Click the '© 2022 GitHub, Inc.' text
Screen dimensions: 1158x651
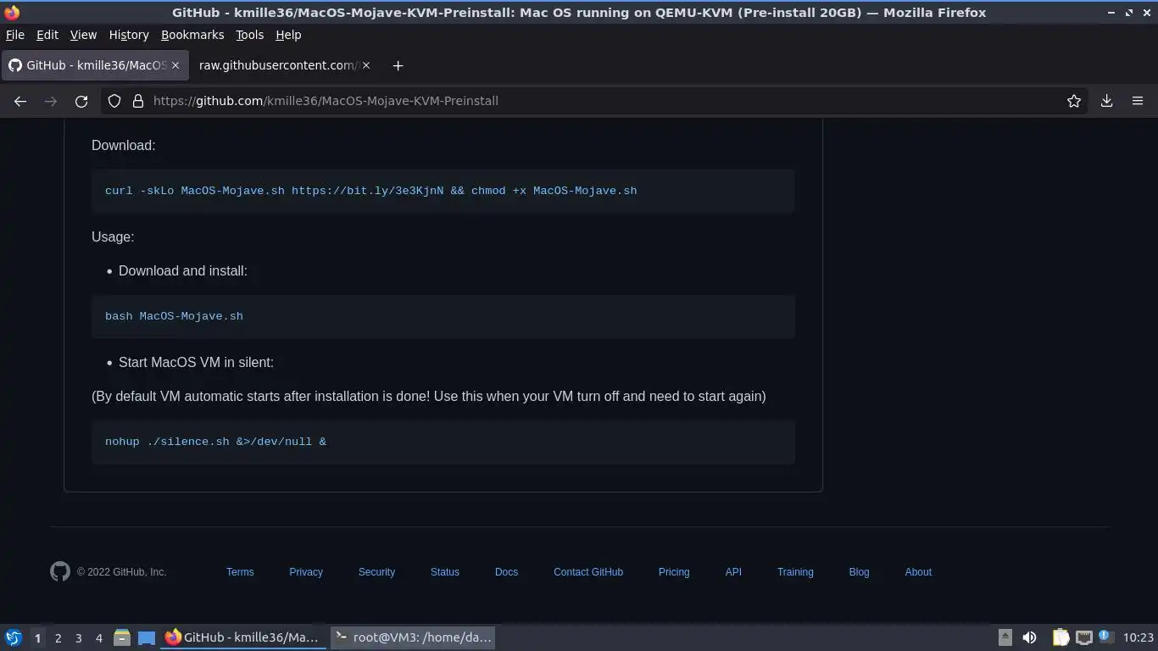[x=121, y=572]
